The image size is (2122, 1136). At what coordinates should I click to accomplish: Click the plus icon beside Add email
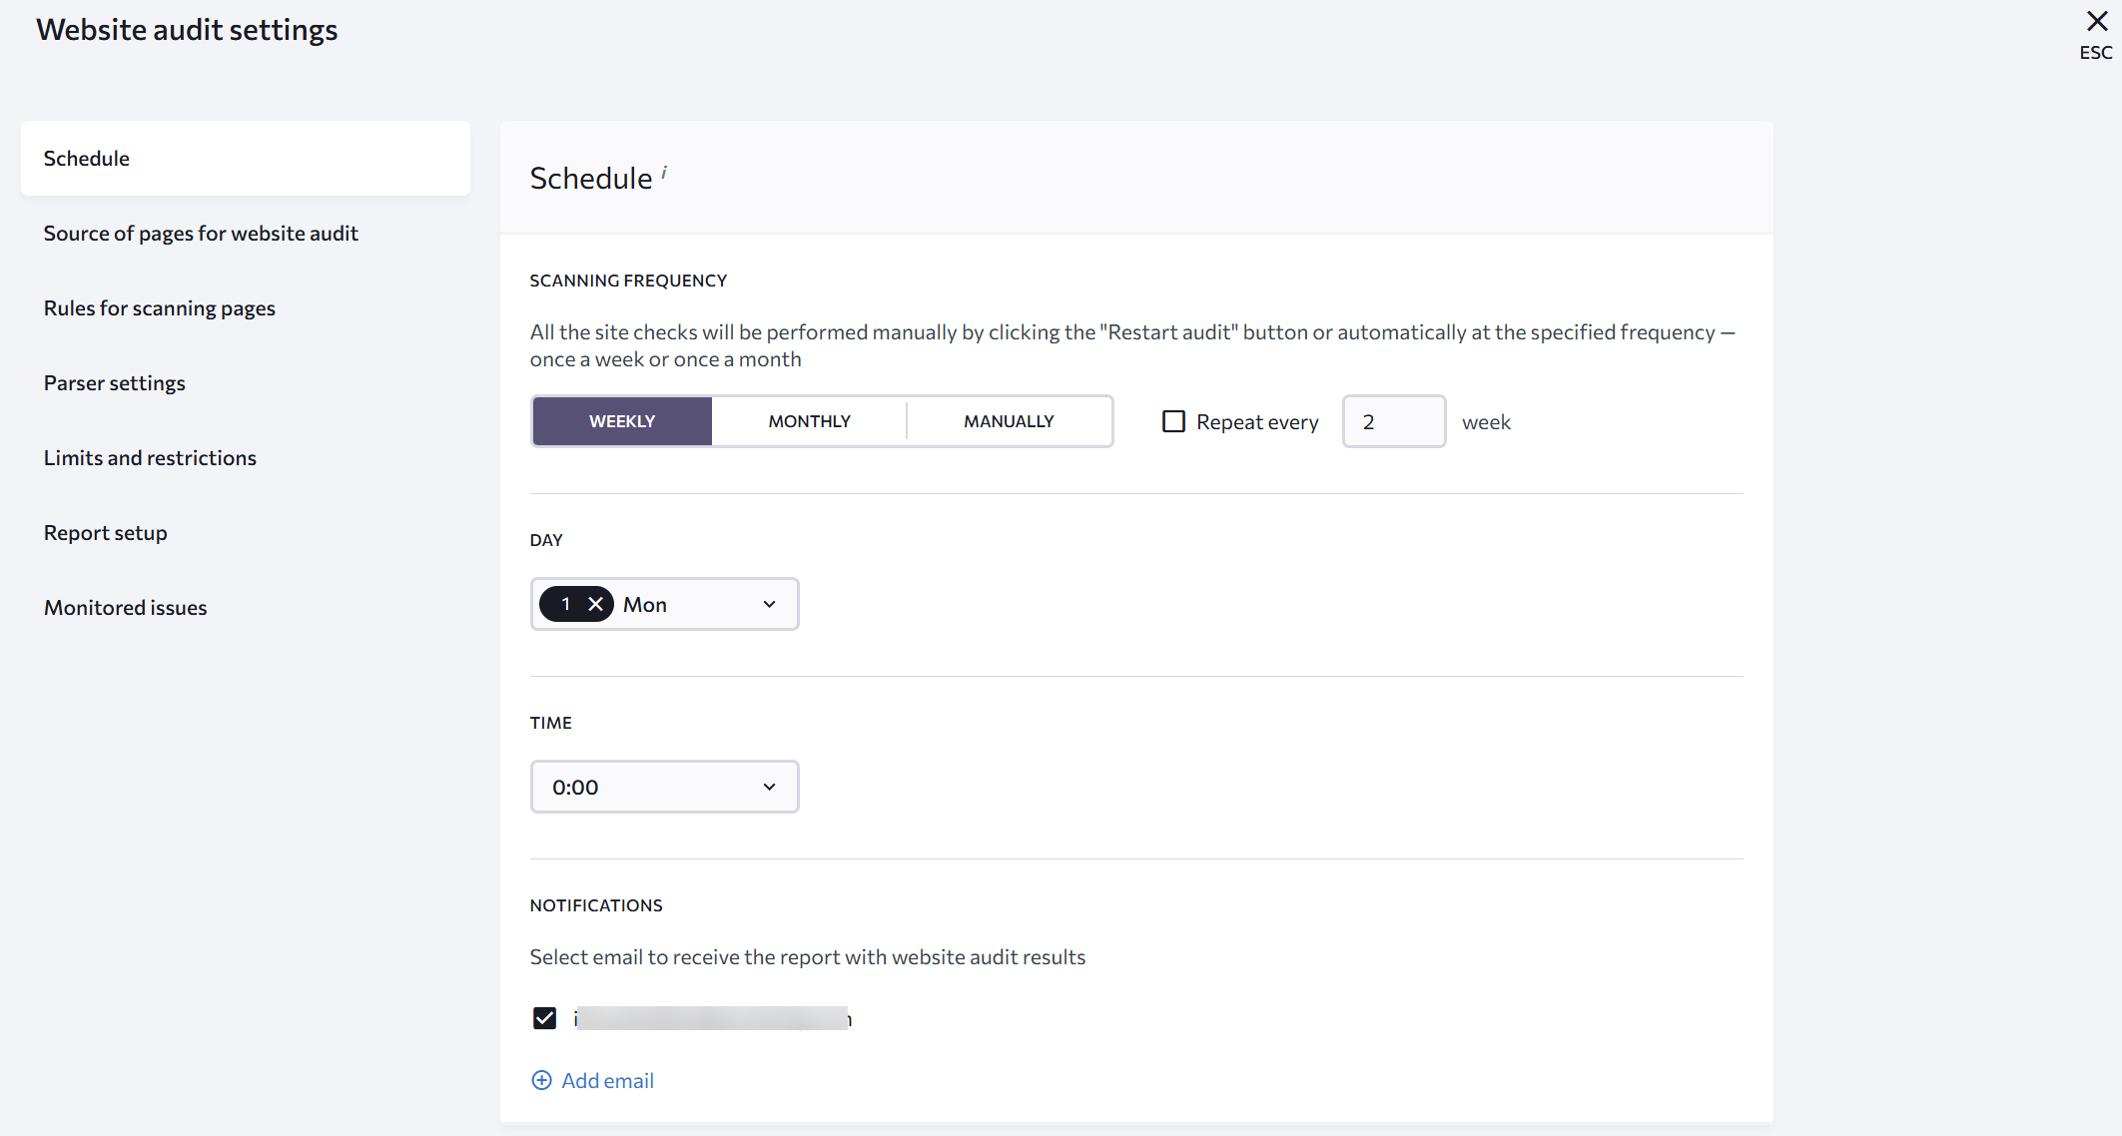(541, 1080)
